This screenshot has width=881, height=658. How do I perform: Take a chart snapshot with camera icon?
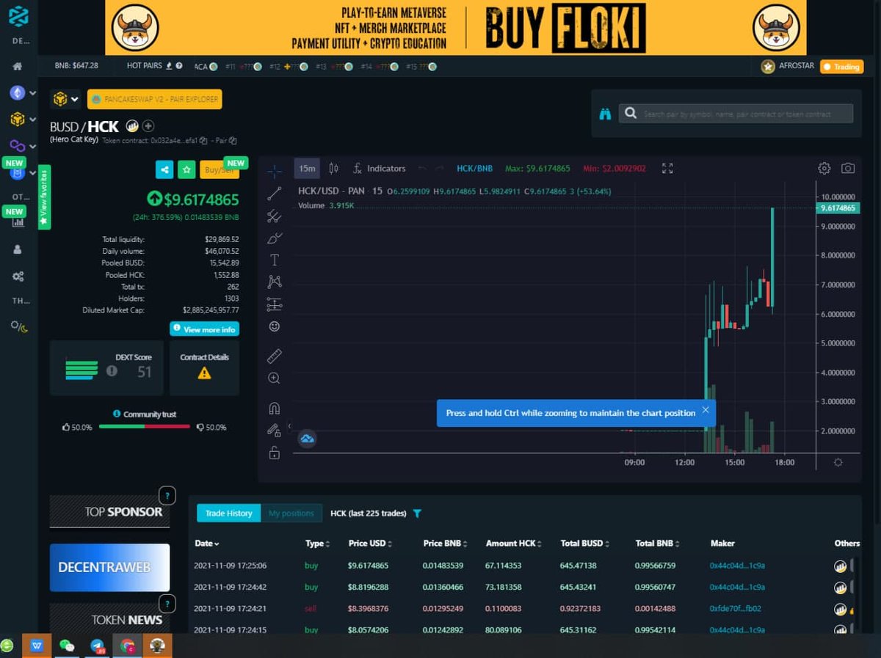click(848, 168)
